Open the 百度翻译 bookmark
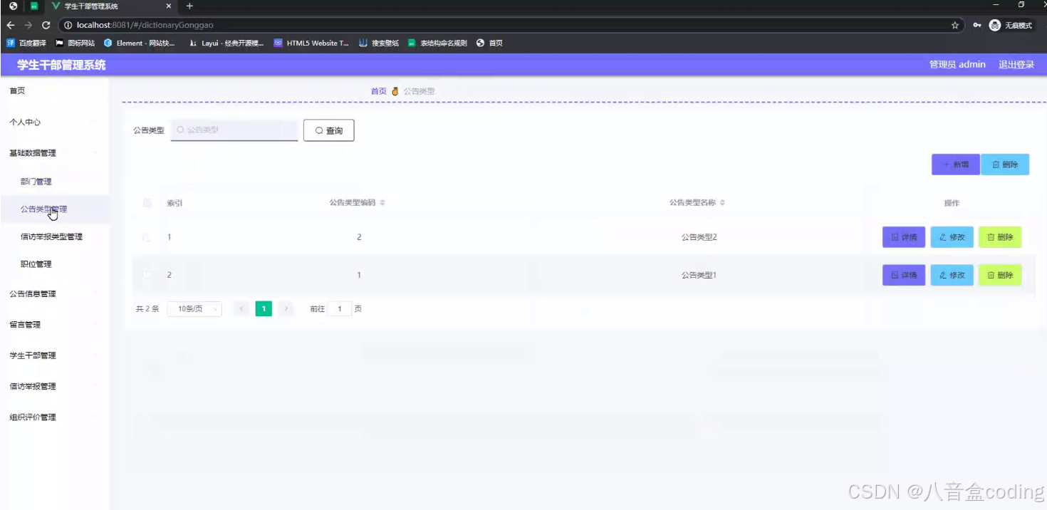The image size is (1047, 510). pyautogui.click(x=26, y=43)
